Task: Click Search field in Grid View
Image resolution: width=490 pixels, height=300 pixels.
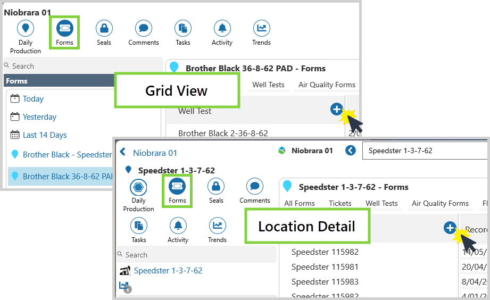Action: point(84,66)
